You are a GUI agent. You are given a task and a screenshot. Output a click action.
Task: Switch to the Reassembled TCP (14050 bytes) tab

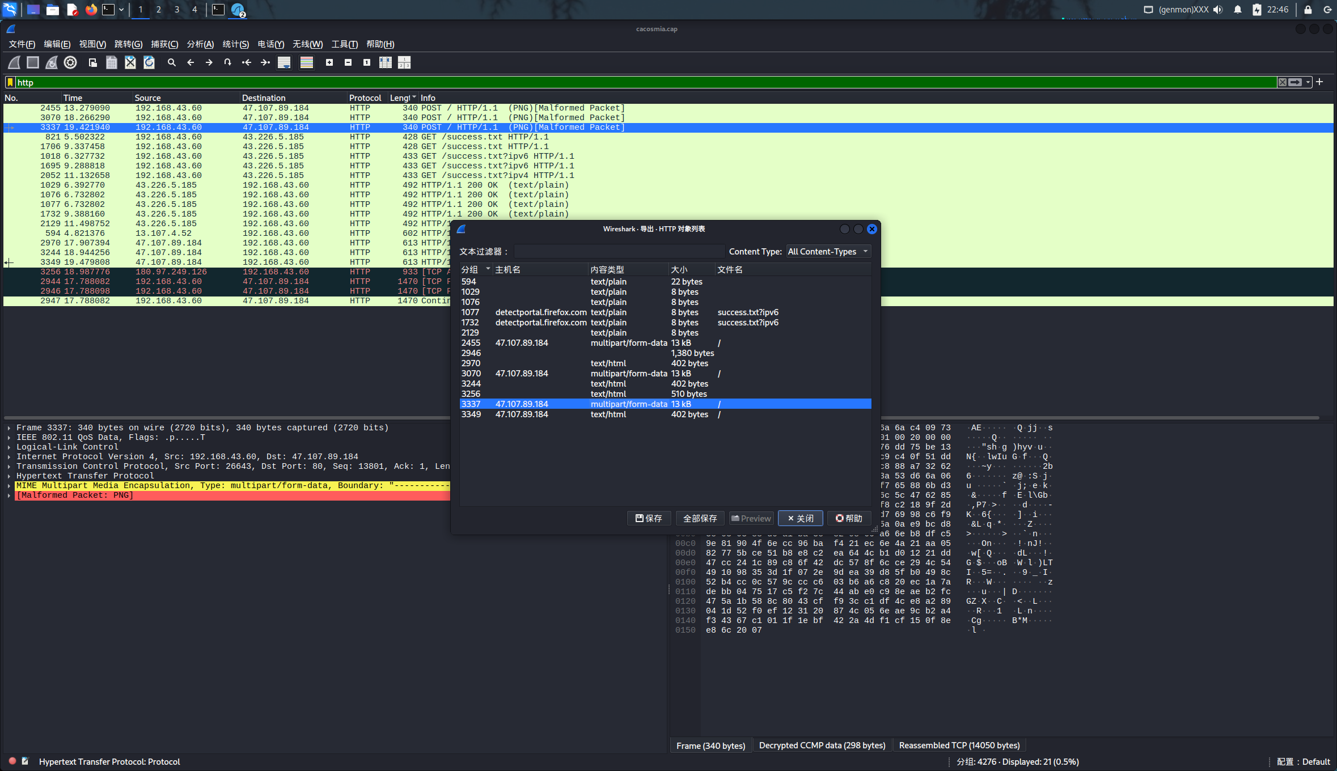[x=959, y=745]
